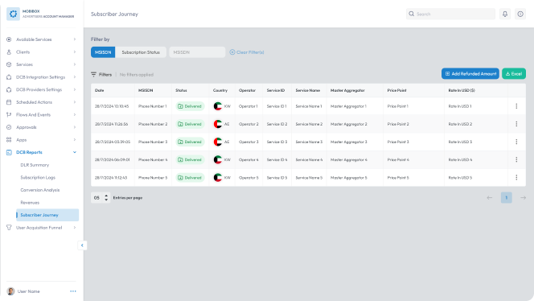Click Delivered status for Phone Number 3
The image size is (534, 301).
(x=190, y=142)
